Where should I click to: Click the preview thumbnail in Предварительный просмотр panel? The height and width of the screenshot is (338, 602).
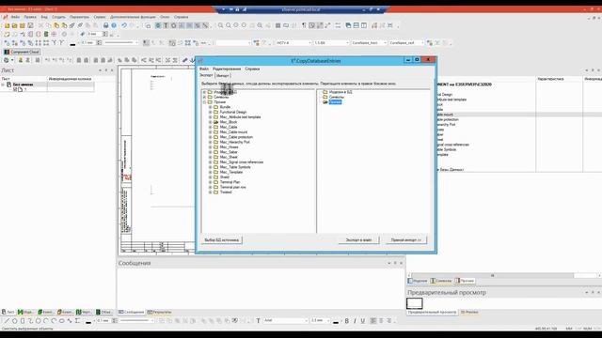[415, 303]
